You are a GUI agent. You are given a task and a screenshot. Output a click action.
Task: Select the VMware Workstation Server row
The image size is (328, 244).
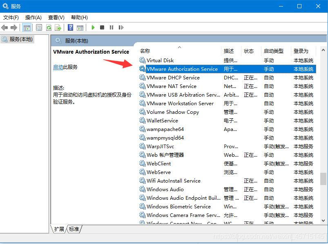pos(228,103)
